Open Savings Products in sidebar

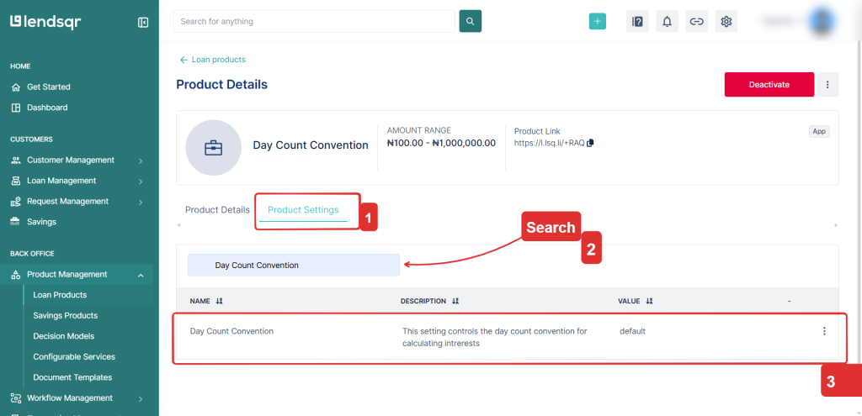pyautogui.click(x=66, y=315)
